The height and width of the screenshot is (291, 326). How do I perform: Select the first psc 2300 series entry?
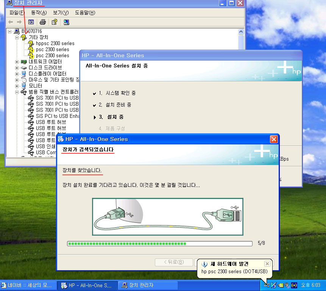[x=52, y=50]
